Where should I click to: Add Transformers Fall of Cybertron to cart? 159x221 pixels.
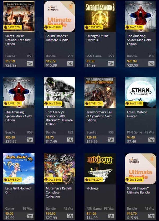tap(111, 140)
